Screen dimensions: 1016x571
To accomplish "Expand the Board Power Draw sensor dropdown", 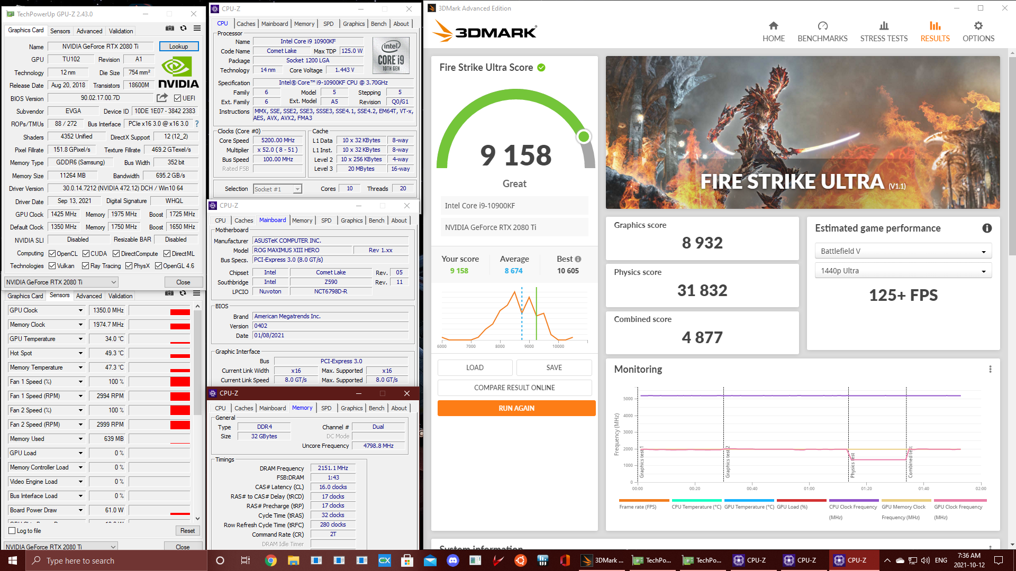I will coord(80,510).
